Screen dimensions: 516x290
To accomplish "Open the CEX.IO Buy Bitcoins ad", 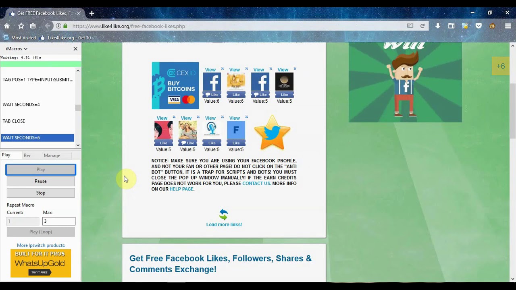I will click(x=175, y=85).
